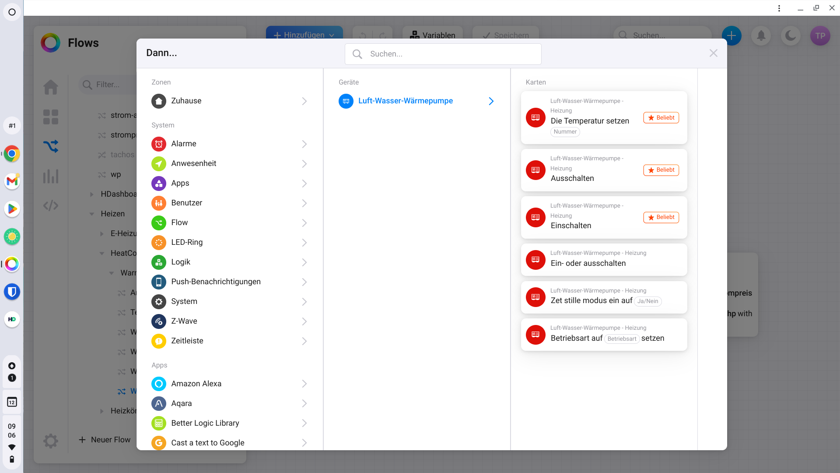This screenshot has width=840, height=473.
Task: Click the Alarme alarm clock icon
Action: (x=159, y=144)
